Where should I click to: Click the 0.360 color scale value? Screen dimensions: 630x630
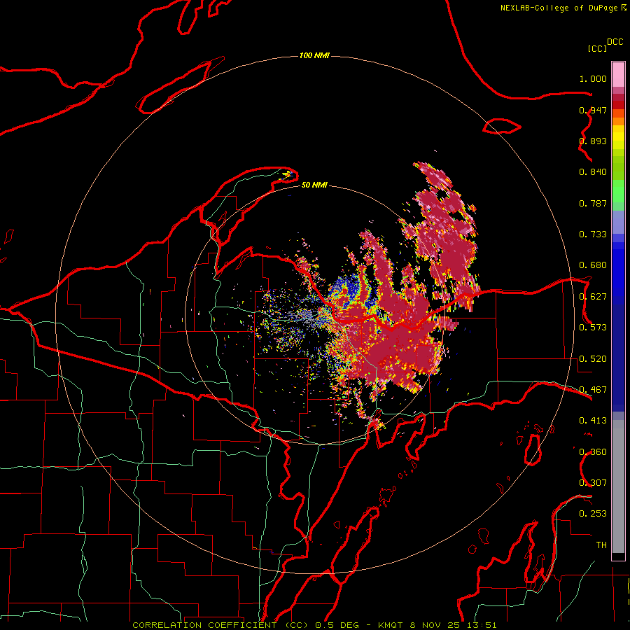593,452
